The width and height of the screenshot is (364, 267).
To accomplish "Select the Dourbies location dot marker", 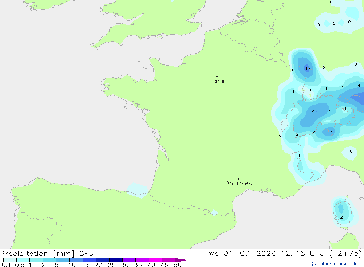I will pyautogui.click(x=238, y=178).
